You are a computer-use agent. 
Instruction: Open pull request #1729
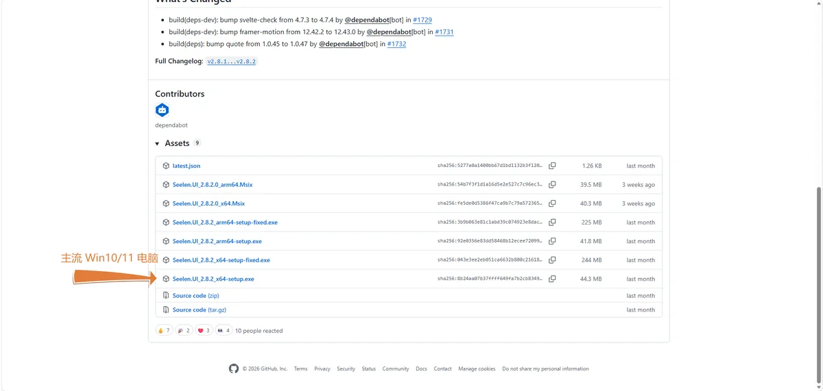tap(422, 20)
